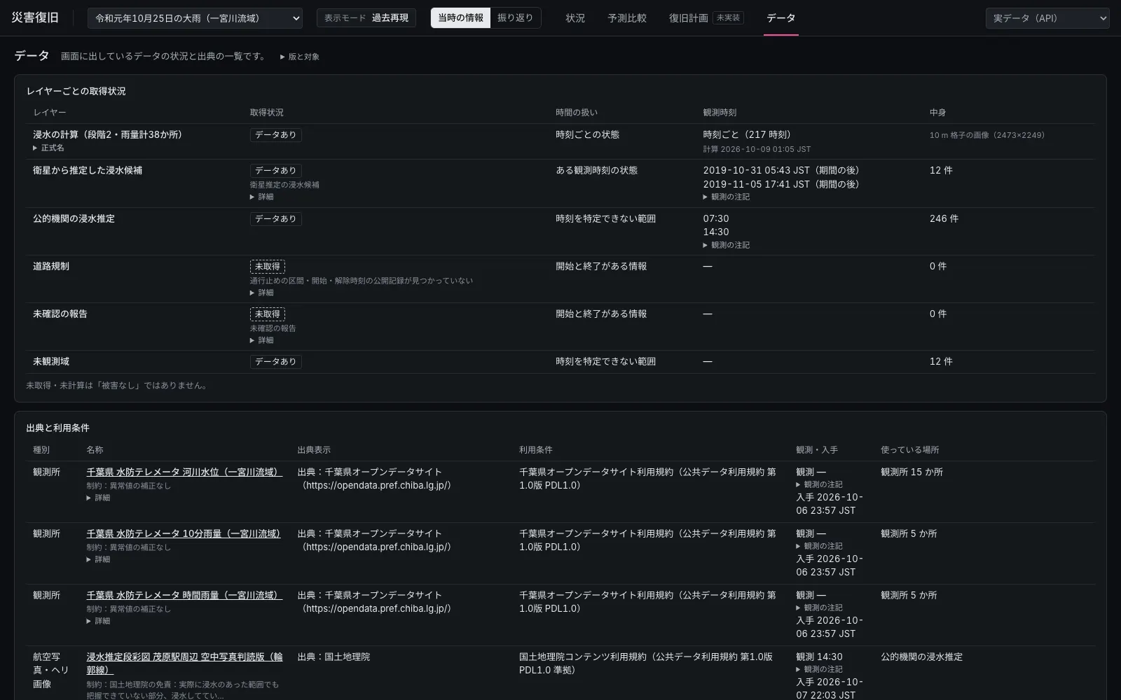Image resolution: width=1121 pixels, height=700 pixels.
Task: Expand 詳細 under the 時間雨量 source
Action: (98, 622)
